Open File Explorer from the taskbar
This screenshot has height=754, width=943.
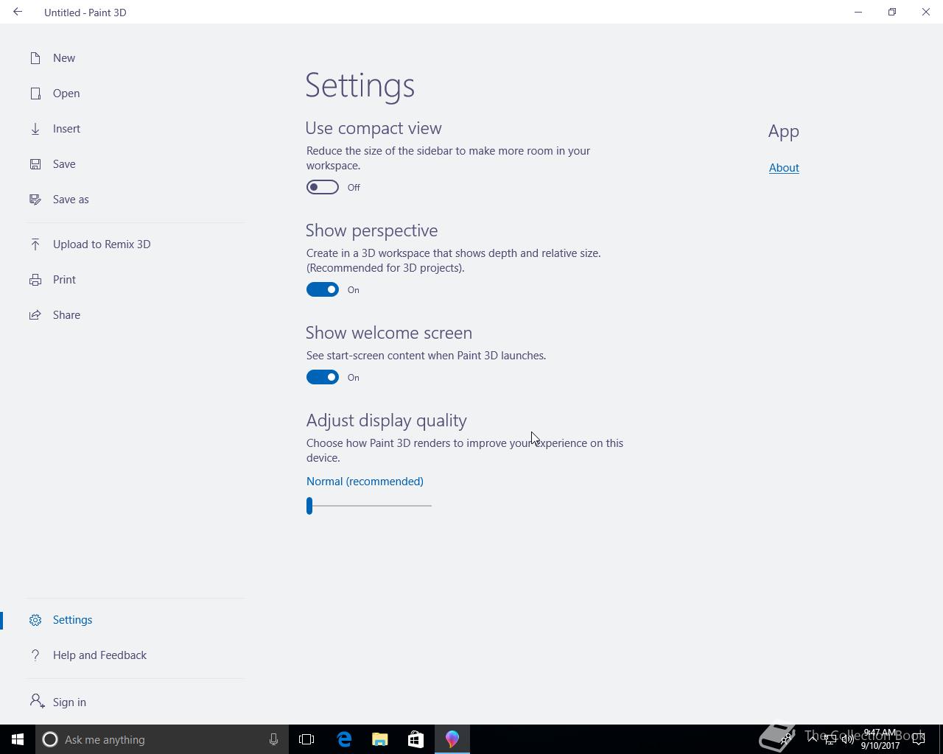(379, 739)
